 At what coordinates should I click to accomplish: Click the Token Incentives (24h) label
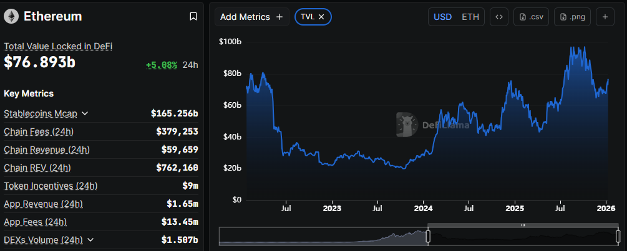(x=51, y=186)
